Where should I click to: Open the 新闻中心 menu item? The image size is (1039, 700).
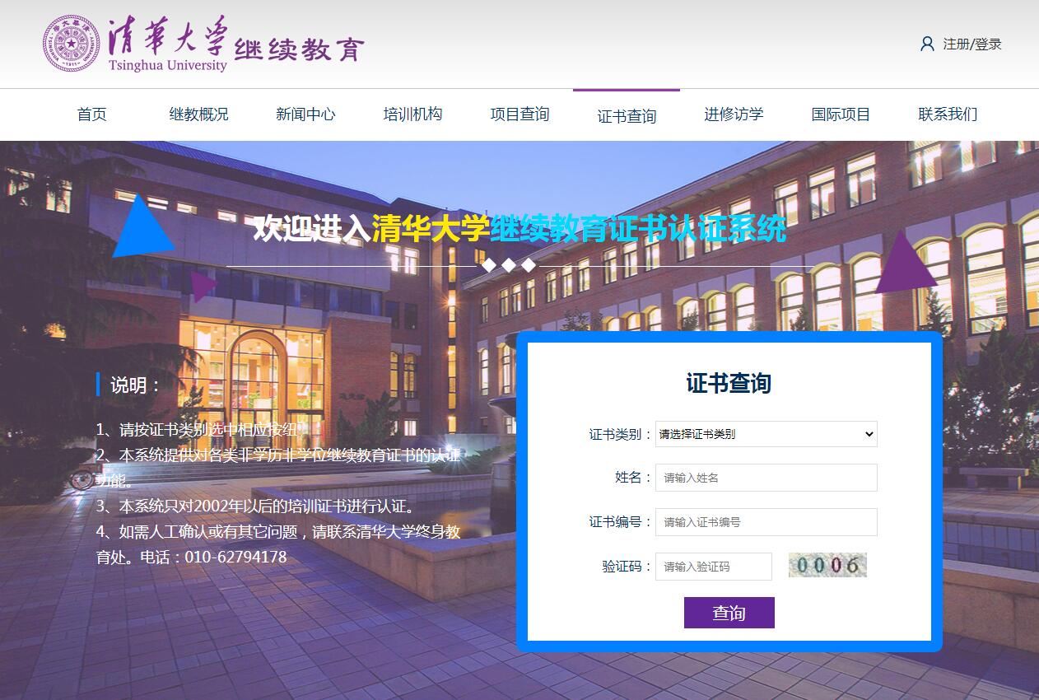[305, 114]
